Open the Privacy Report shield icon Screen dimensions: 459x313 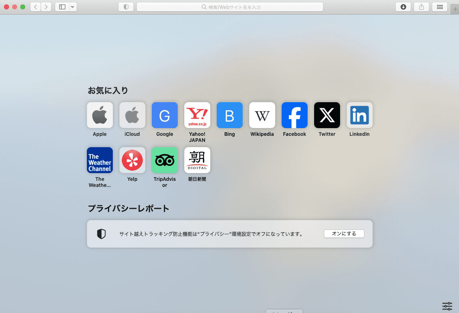click(x=101, y=234)
